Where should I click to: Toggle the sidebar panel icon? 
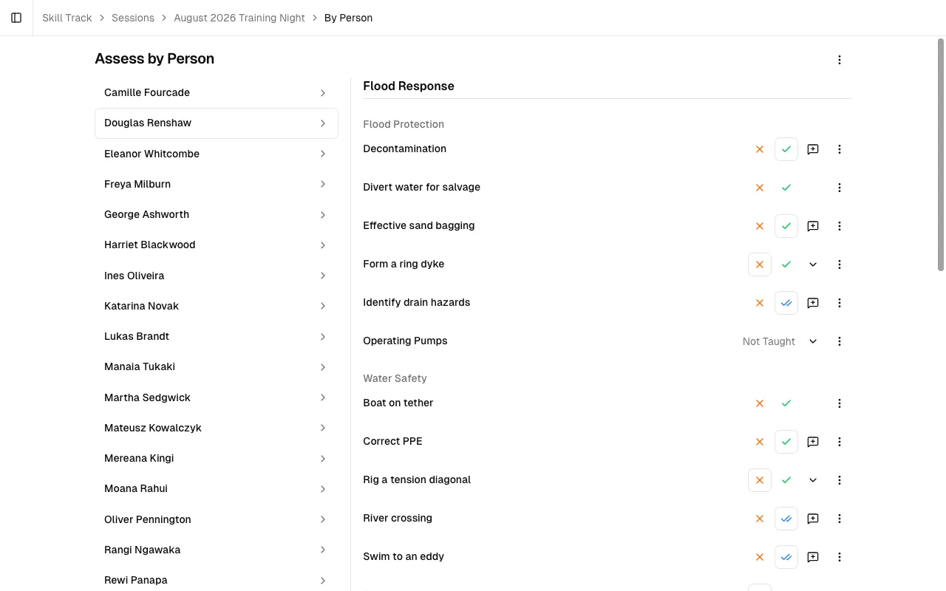click(16, 18)
